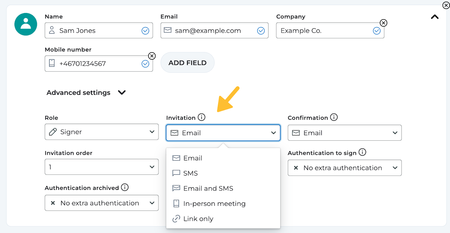Open the Confirmation dropdown showing Email
The image size is (450, 233).
pos(345,133)
